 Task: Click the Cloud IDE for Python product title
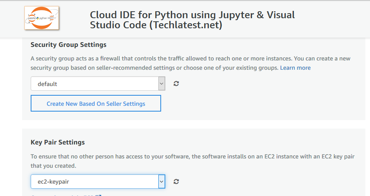click(192, 20)
